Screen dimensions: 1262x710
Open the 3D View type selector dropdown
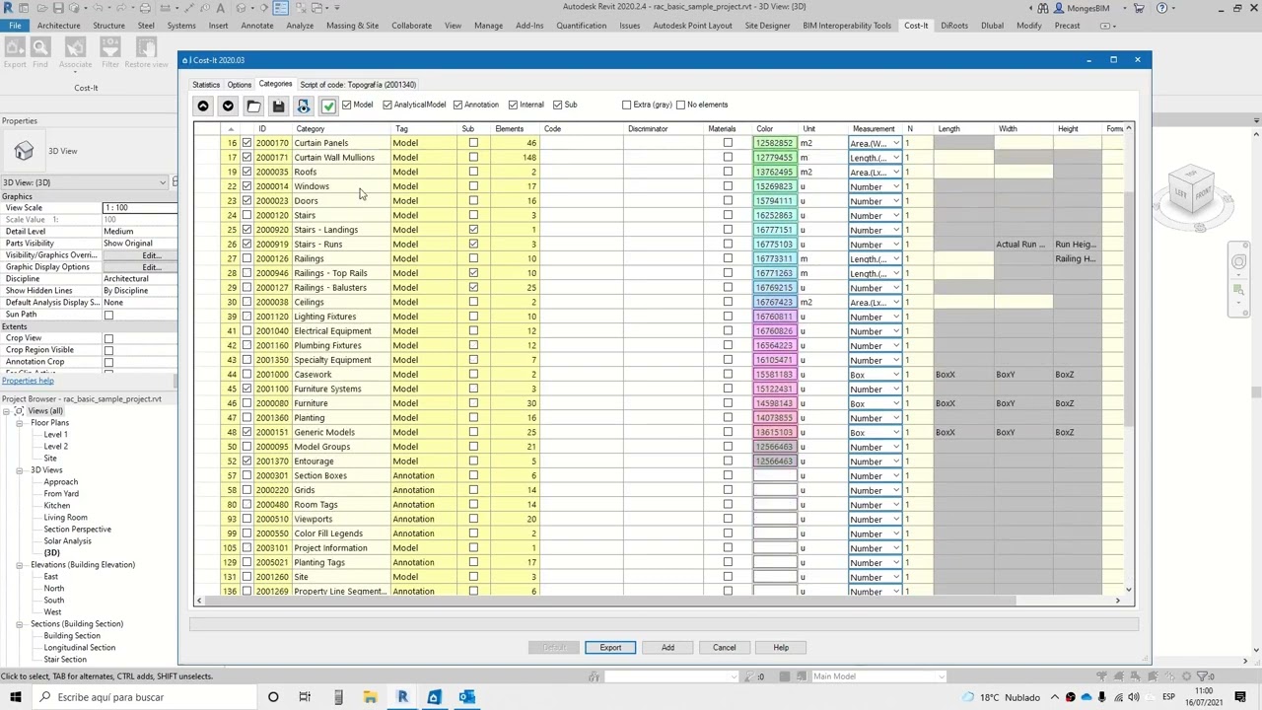tap(162, 182)
